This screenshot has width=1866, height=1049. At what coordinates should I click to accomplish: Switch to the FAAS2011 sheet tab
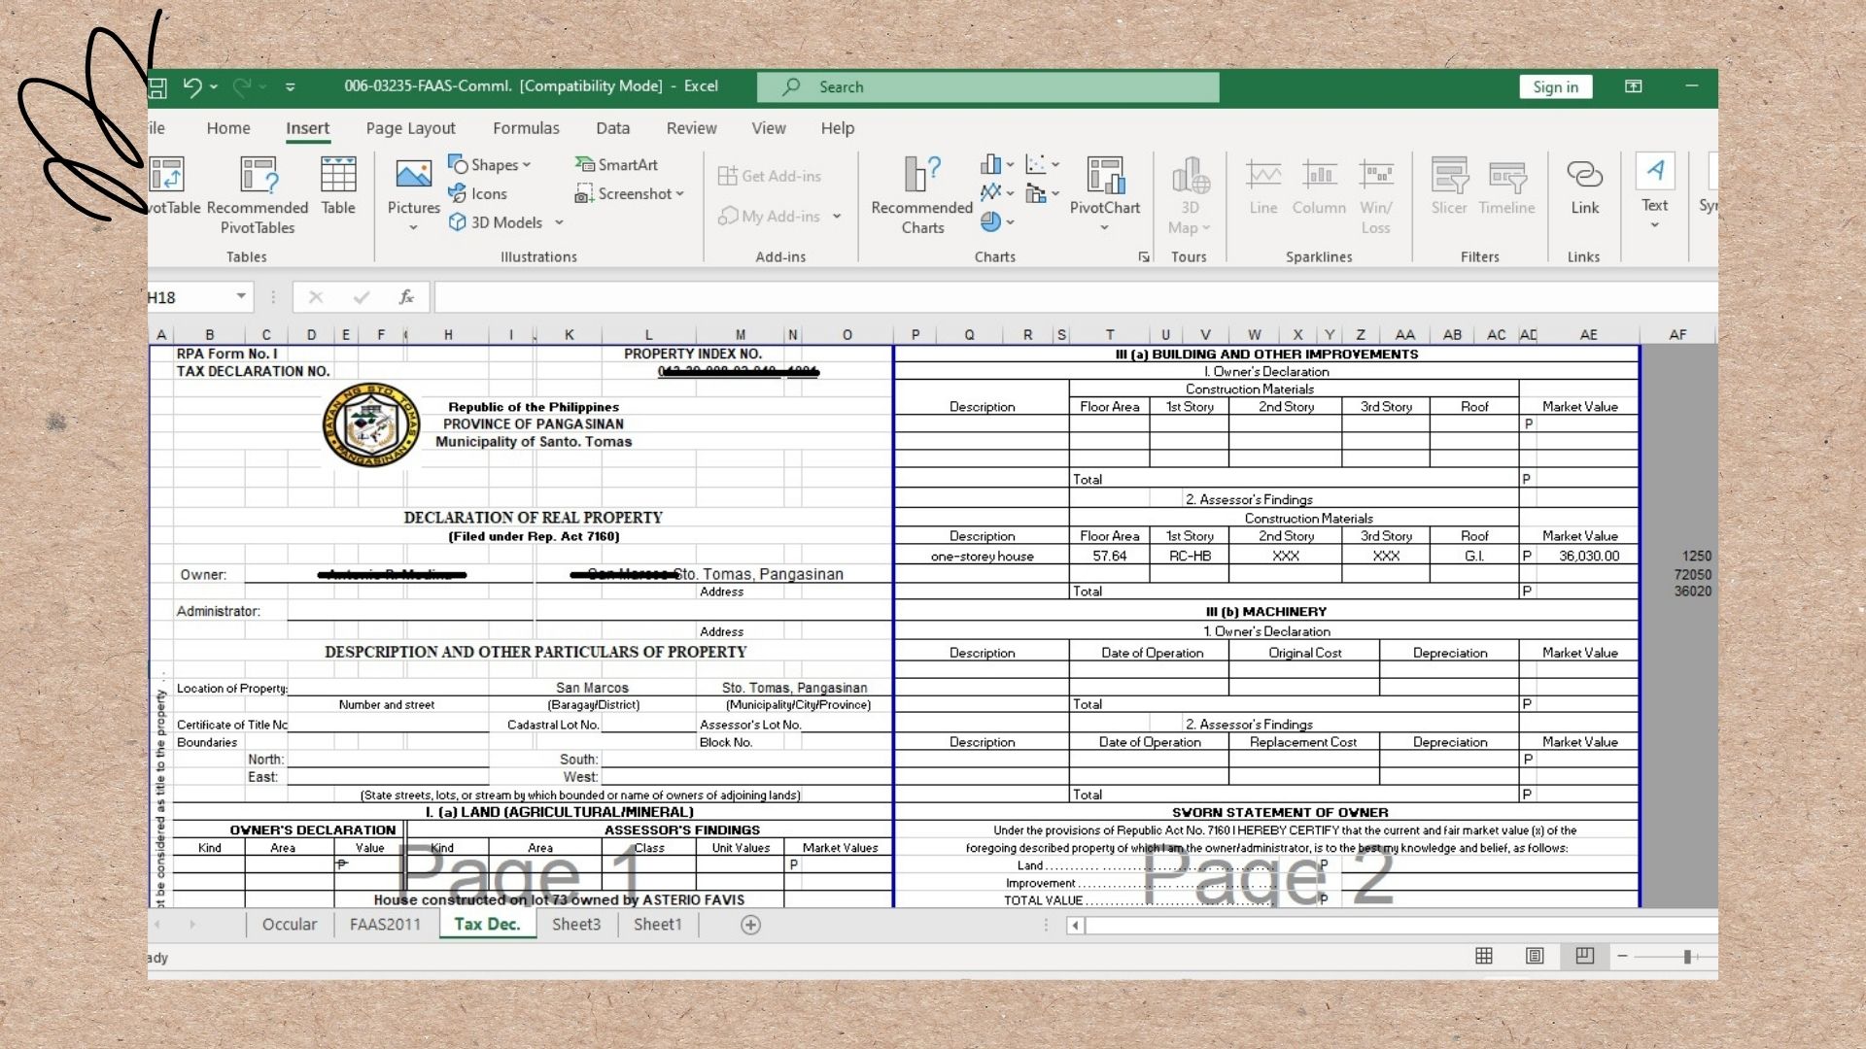click(385, 925)
